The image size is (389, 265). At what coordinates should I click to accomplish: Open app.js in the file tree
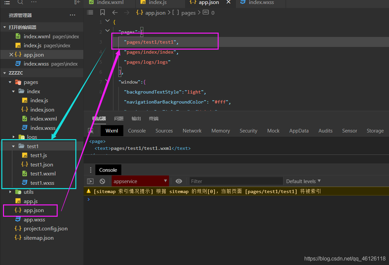click(31, 201)
